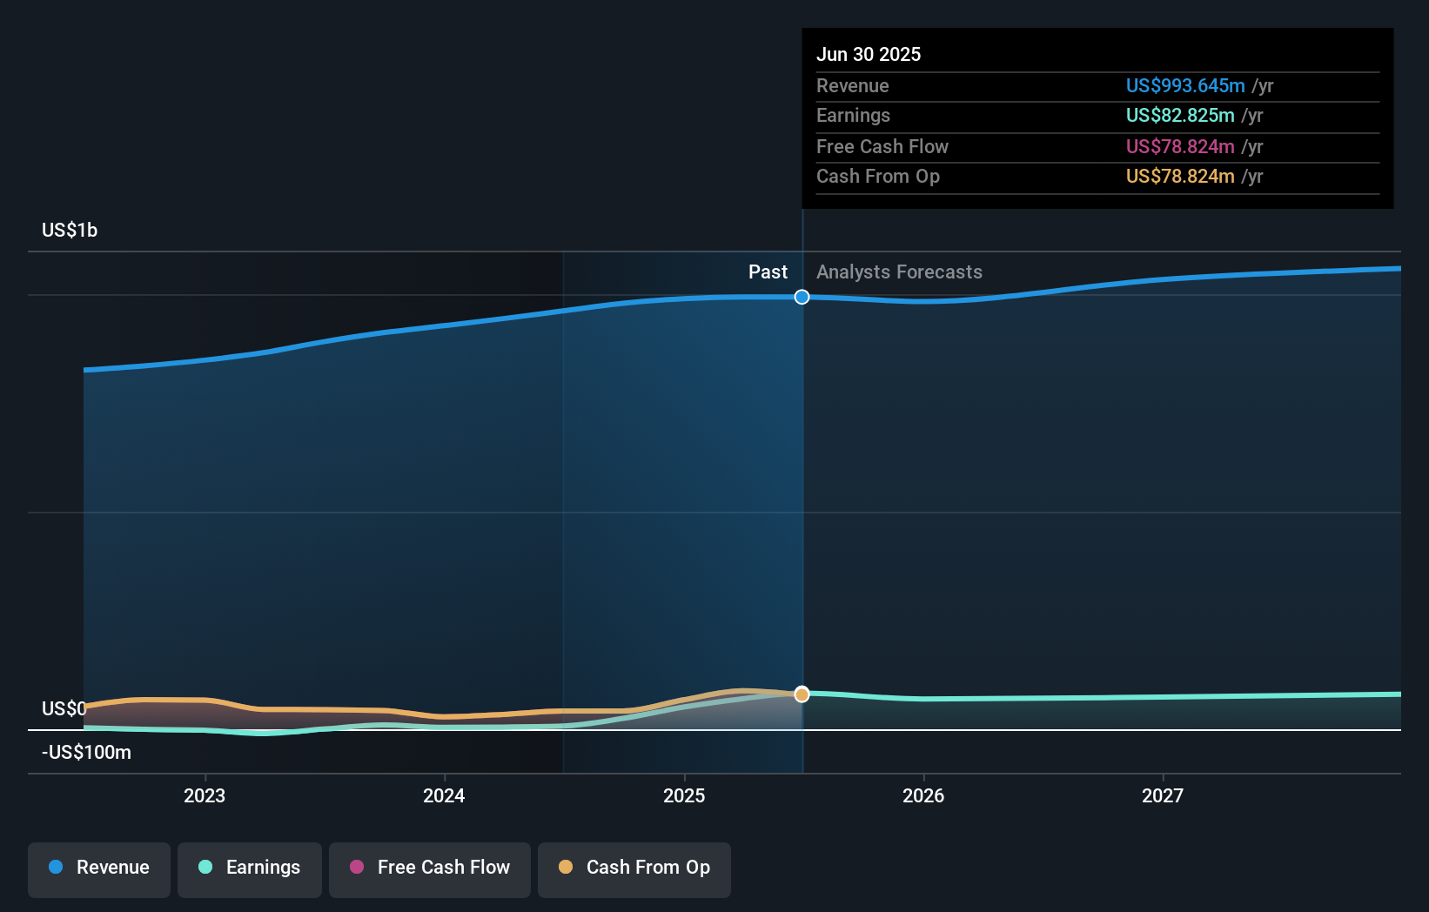Toggle the Free Cash Flow series visibility
1429x912 pixels.
coord(429,868)
